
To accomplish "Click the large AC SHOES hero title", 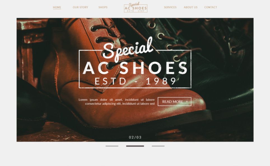I will 135,68.
